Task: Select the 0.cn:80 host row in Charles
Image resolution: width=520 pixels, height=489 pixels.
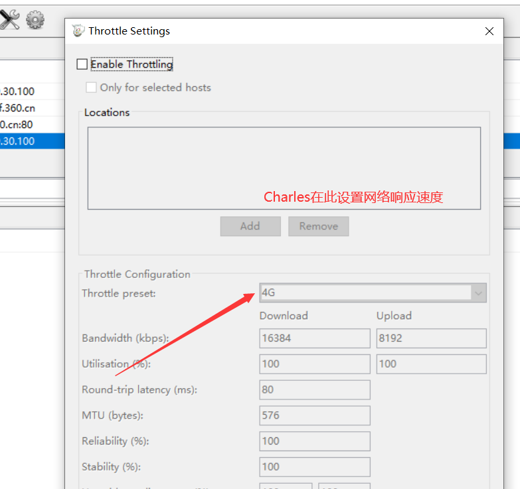Action: (32, 125)
